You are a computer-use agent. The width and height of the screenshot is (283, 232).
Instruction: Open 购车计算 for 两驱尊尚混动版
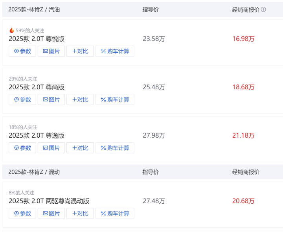pyautogui.click(x=115, y=214)
